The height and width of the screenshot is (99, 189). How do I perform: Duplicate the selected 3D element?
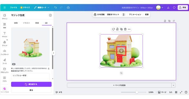pyautogui.click(x=121, y=29)
